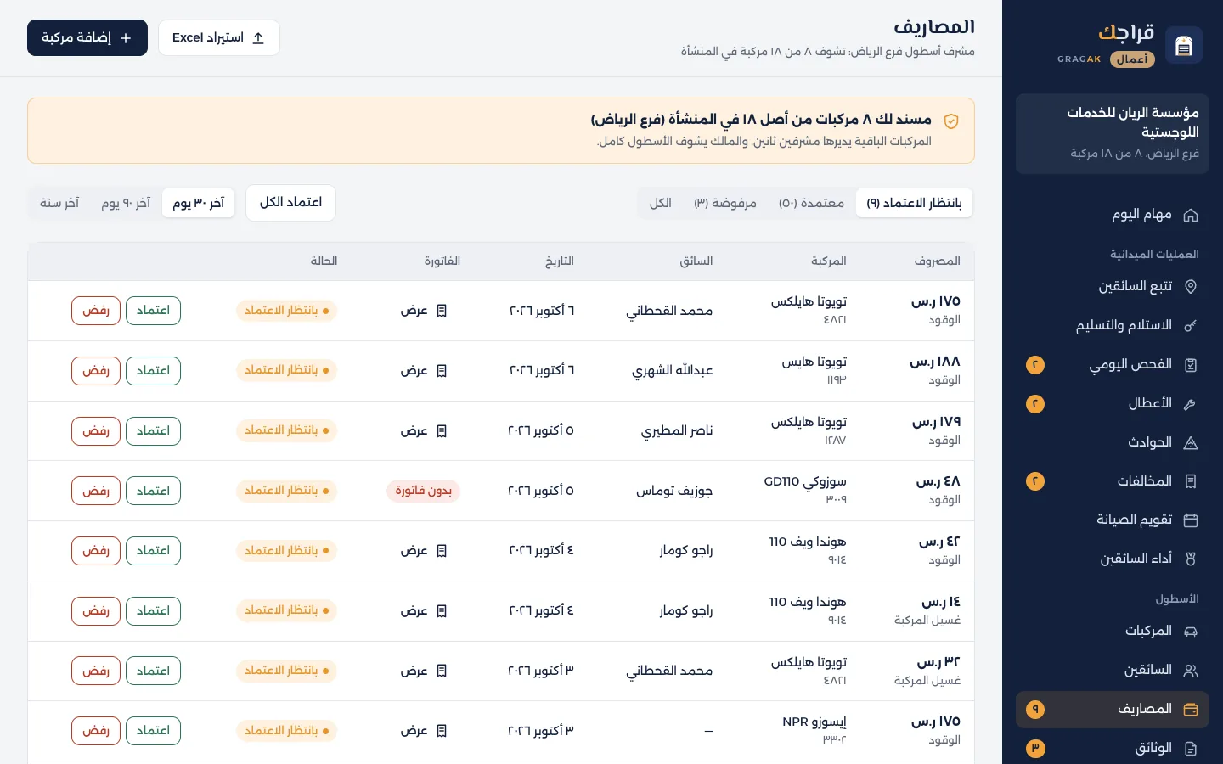
Task: View invoice icon for عبدالله الشهري's expense
Action: tap(442, 371)
